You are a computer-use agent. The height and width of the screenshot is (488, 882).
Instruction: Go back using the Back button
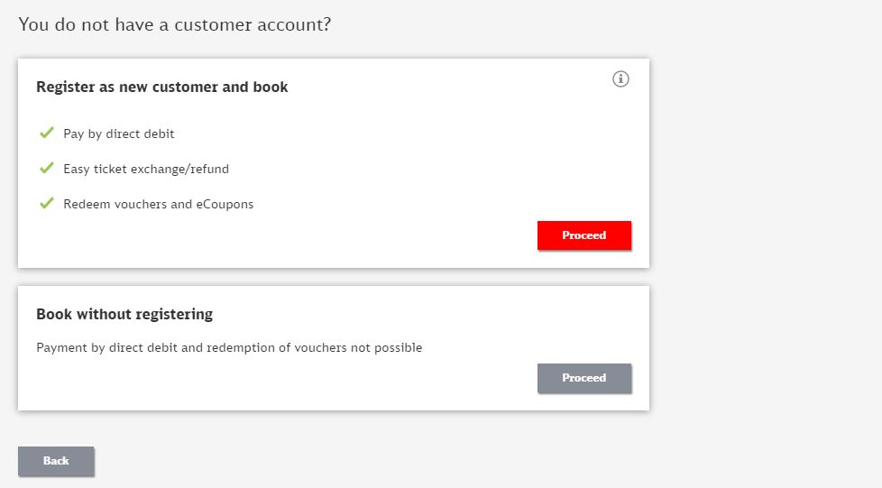[x=56, y=461]
